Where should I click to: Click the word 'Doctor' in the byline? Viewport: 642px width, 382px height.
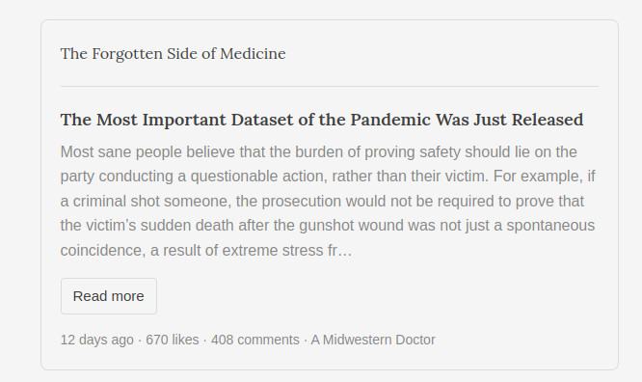point(415,340)
